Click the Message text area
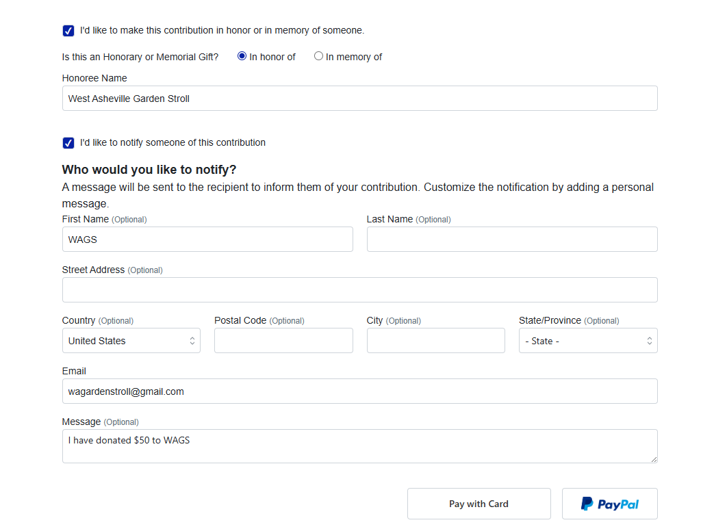714x529 pixels. (x=359, y=446)
